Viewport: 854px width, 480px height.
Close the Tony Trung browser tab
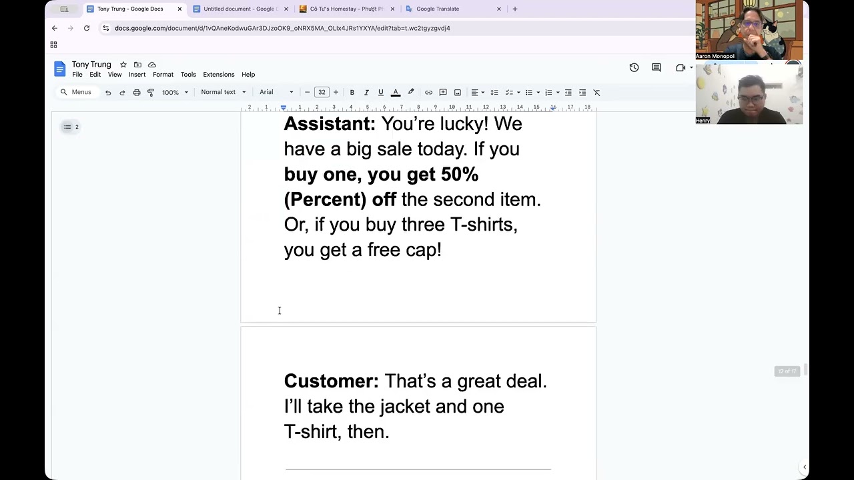pos(179,9)
